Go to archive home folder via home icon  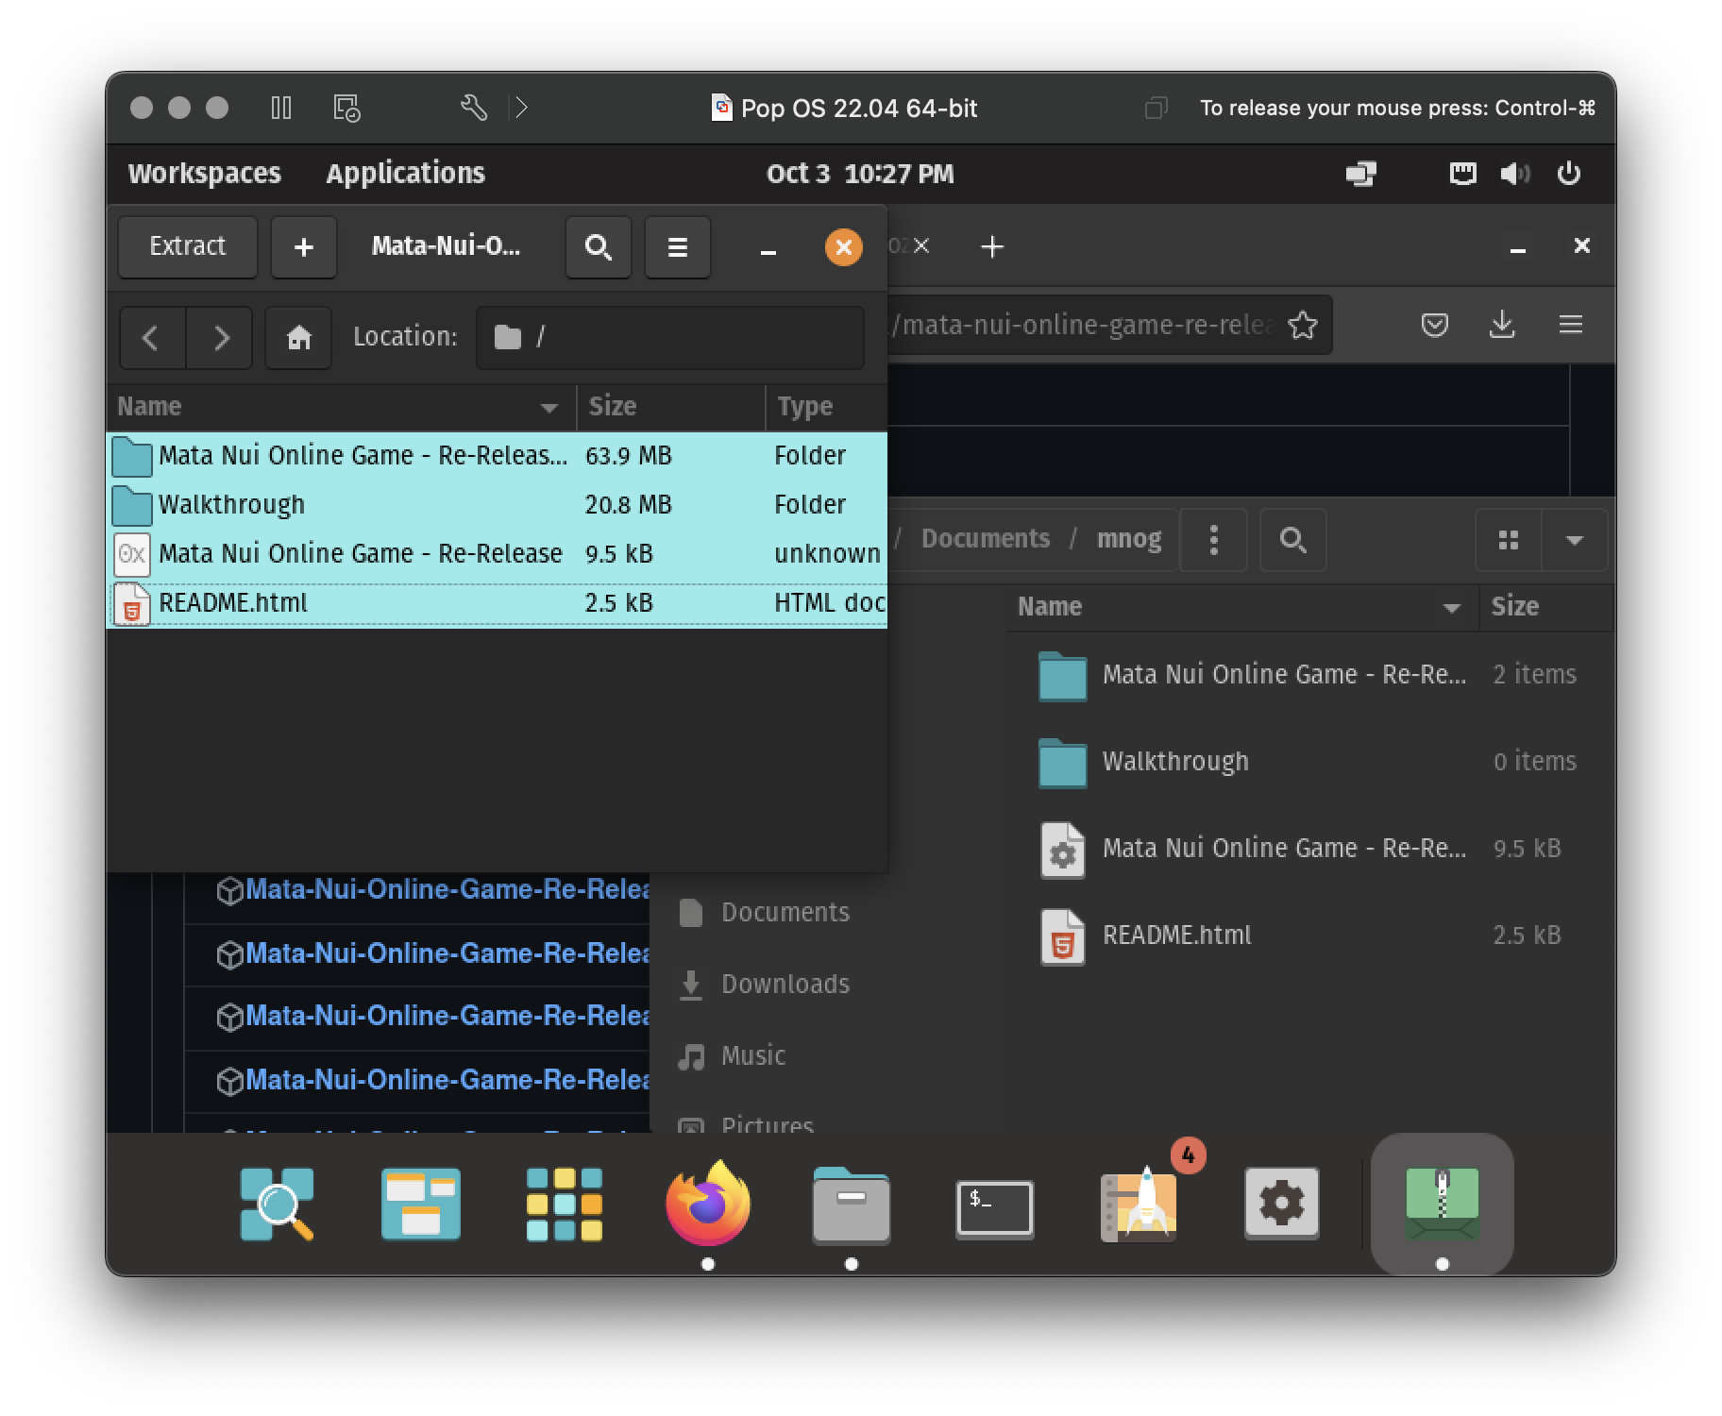297,337
